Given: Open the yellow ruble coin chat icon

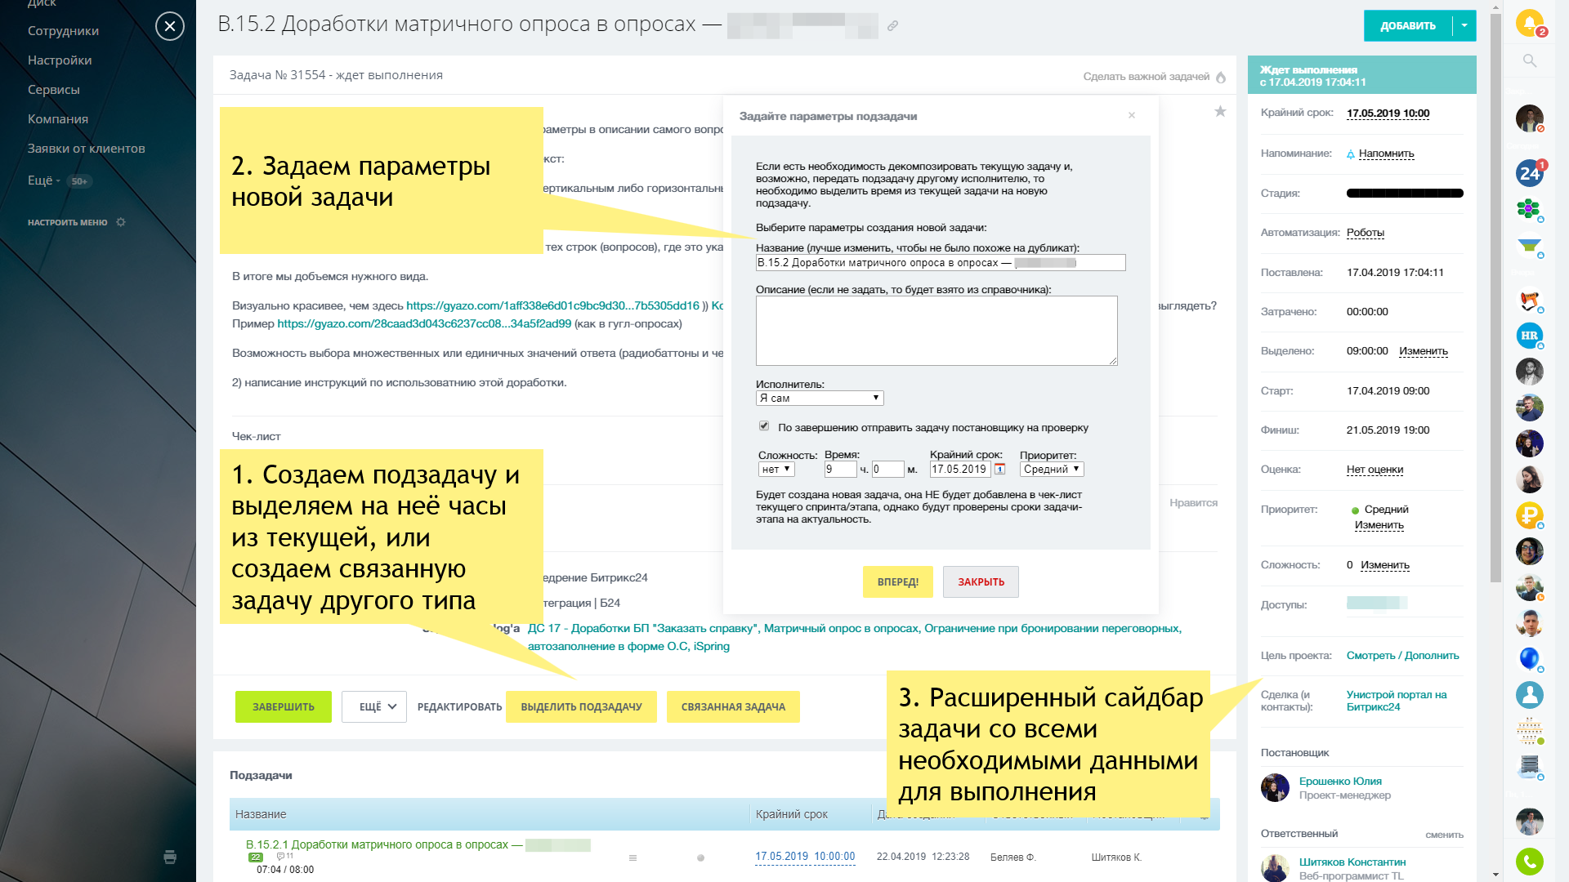Looking at the screenshot, I should (1529, 515).
